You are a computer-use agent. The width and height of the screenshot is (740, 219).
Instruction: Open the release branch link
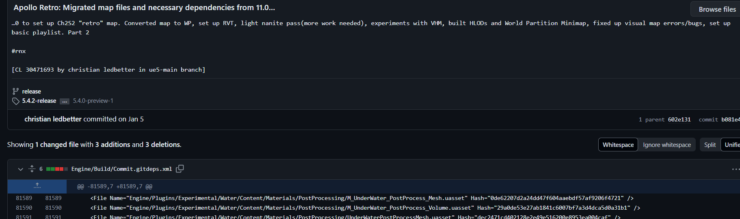coord(31,91)
